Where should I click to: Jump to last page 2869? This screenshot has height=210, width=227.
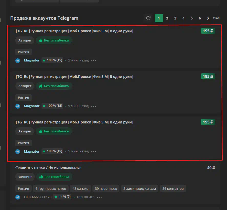[216, 18]
